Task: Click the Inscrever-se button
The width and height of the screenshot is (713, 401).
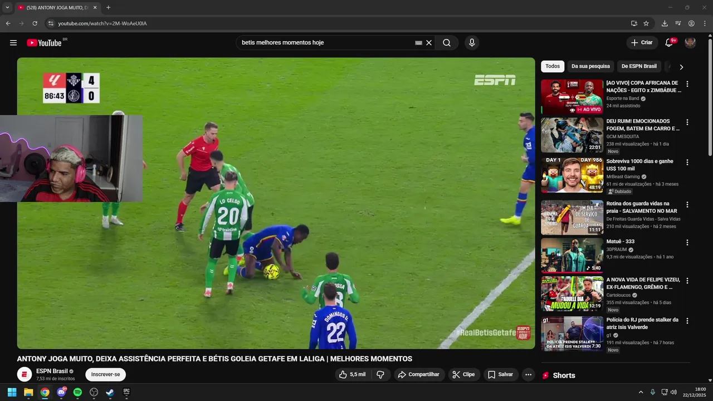Action: 105,374
